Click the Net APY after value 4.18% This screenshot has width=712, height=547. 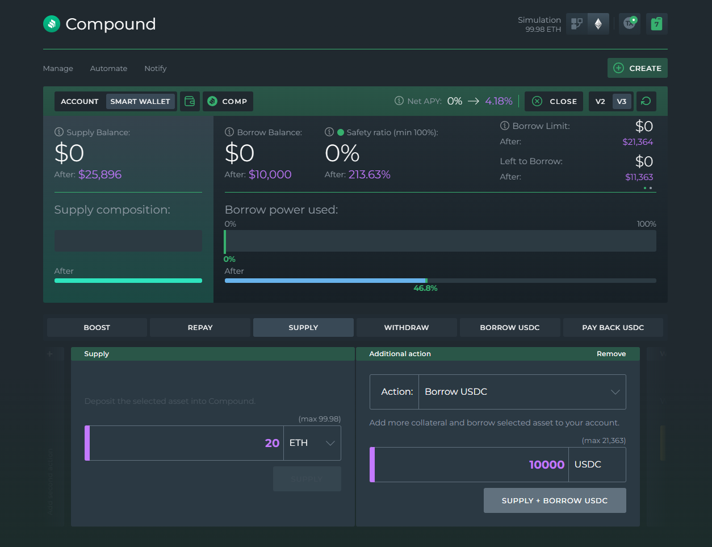tap(499, 101)
